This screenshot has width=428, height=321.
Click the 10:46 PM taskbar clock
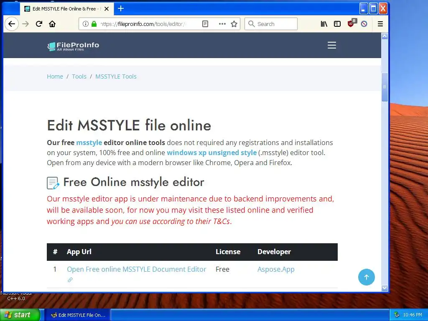click(x=413, y=315)
